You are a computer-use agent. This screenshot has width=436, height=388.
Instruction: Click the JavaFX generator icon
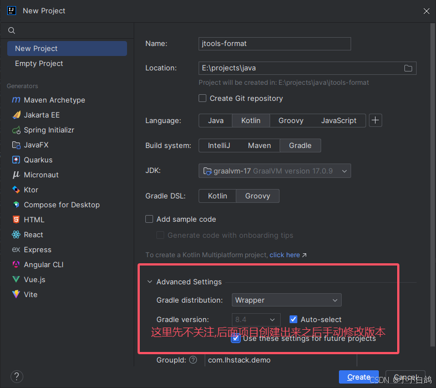17,145
